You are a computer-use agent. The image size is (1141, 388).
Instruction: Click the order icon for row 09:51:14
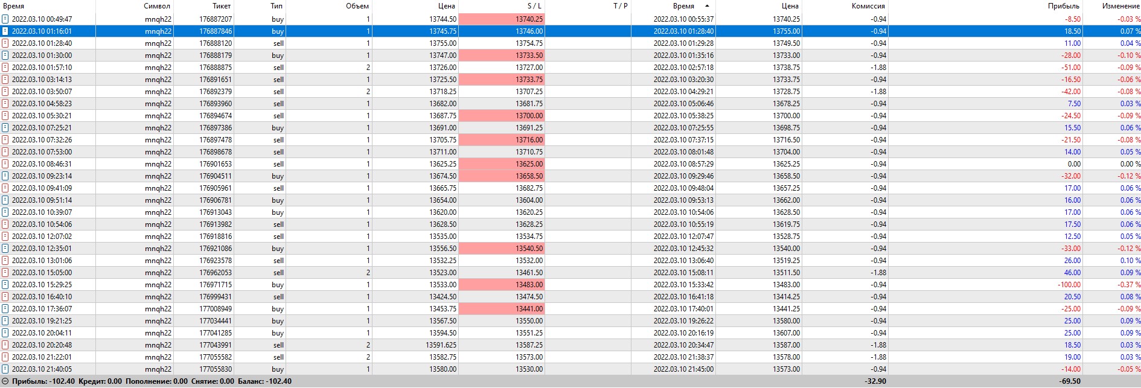coord(5,200)
